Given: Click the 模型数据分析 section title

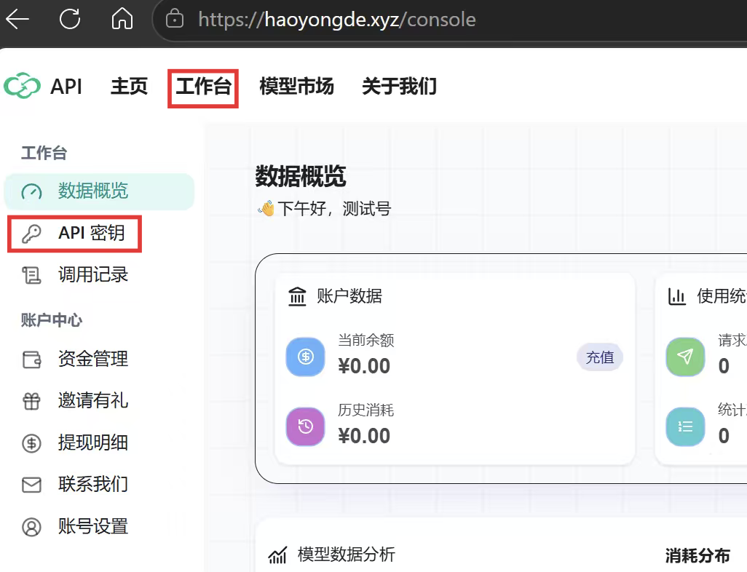Looking at the screenshot, I should (x=347, y=555).
